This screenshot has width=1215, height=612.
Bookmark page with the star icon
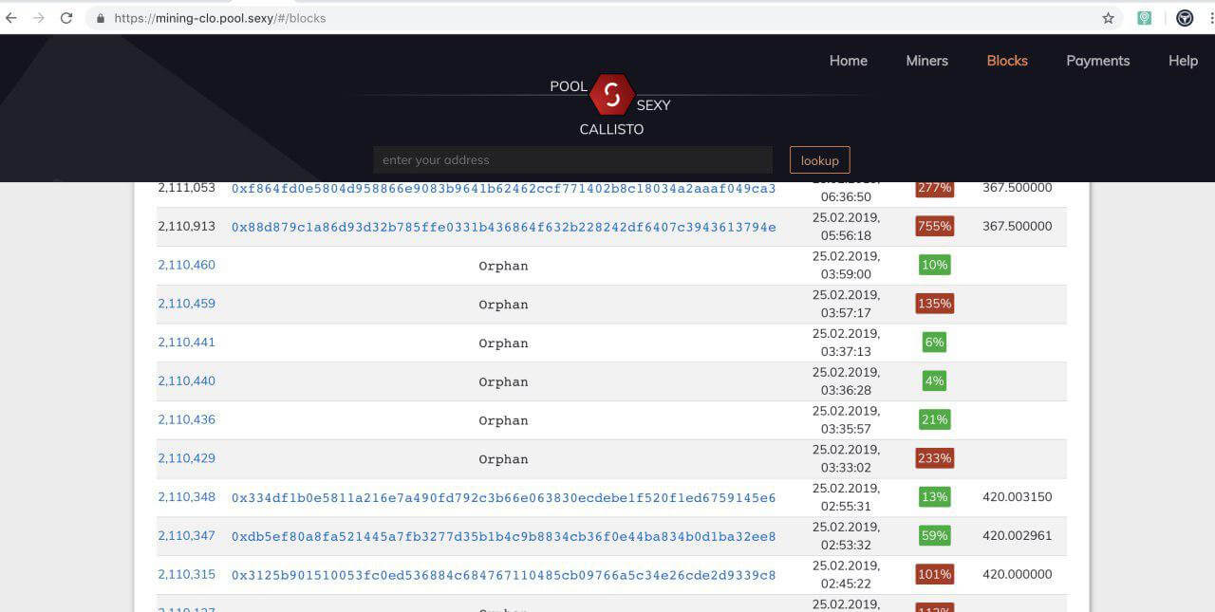1108,18
